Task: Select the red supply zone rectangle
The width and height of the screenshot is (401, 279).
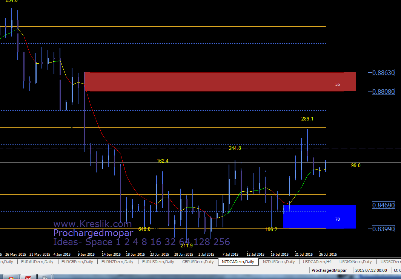Action: [x=220, y=82]
